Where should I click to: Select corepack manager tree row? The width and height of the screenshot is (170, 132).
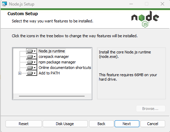[54, 57]
